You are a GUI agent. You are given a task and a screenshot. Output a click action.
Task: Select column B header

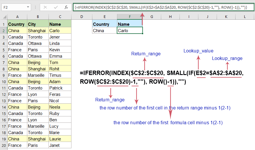pyautogui.click(x=38, y=17)
